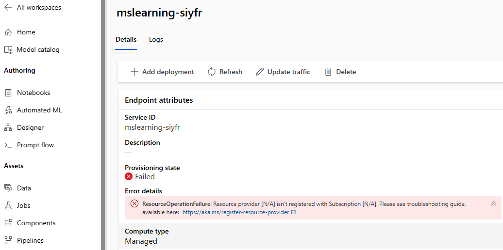Click the pencil icon for Update traffic
Image resolution: width=503 pixels, height=250 pixels.
pos(260,72)
